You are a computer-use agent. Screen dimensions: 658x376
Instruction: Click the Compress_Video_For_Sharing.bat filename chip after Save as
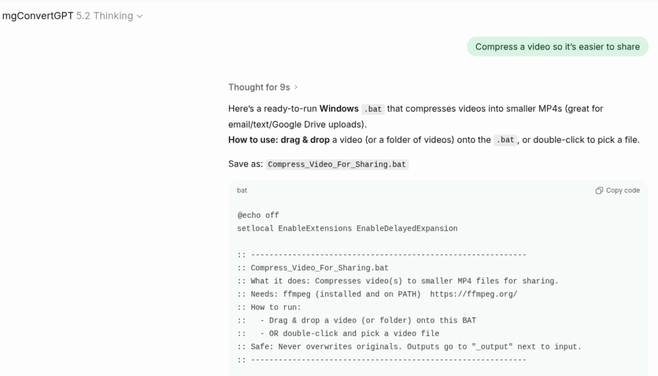click(337, 165)
